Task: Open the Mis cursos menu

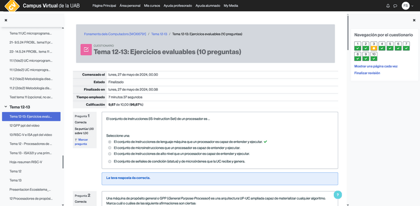Action: pos(152,5)
